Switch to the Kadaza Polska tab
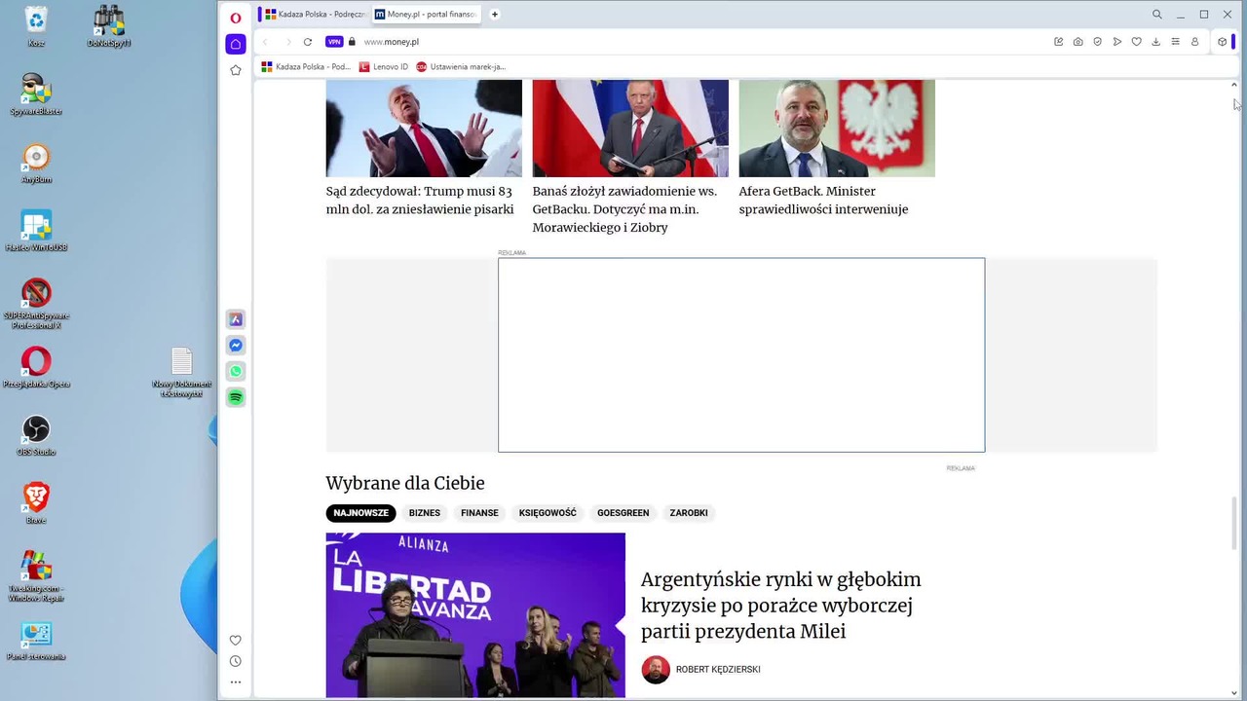 tap(315, 15)
